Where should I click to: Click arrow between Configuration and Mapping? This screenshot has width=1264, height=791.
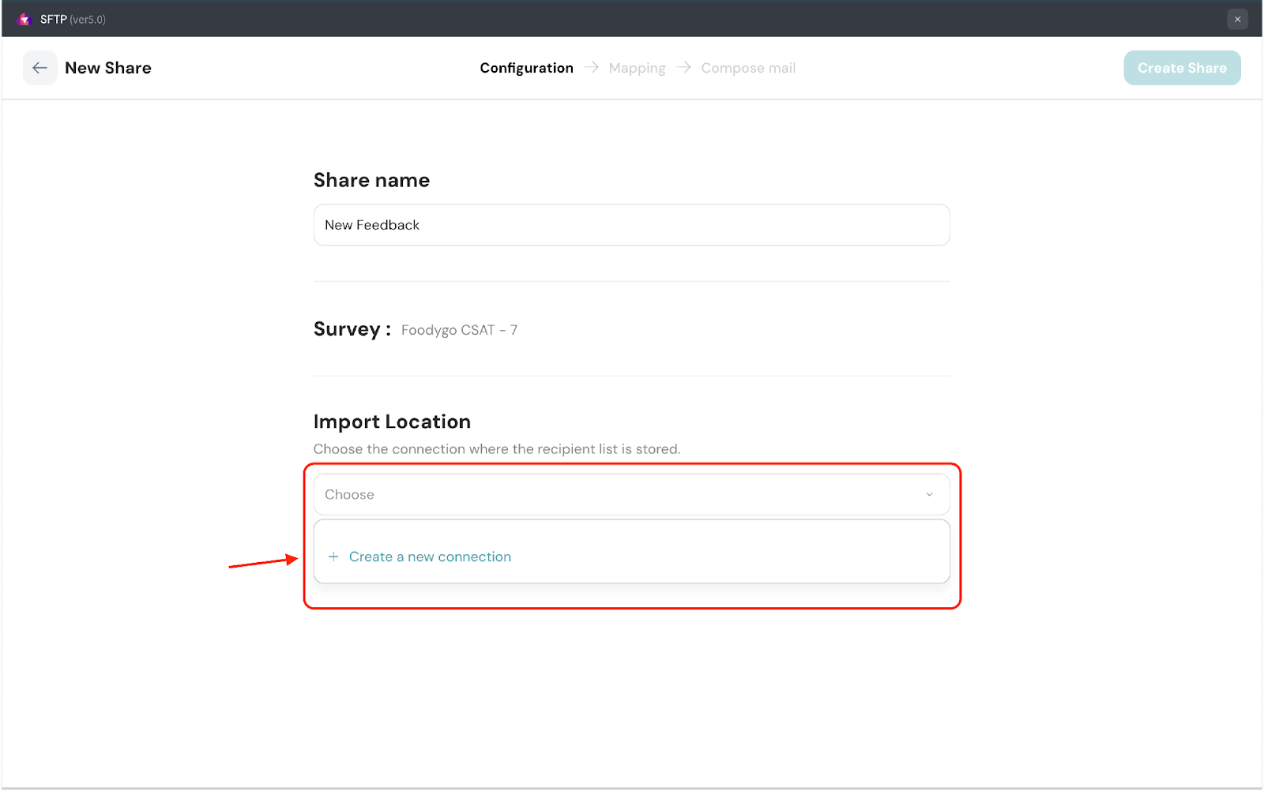pyautogui.click(x=591, y=68)
